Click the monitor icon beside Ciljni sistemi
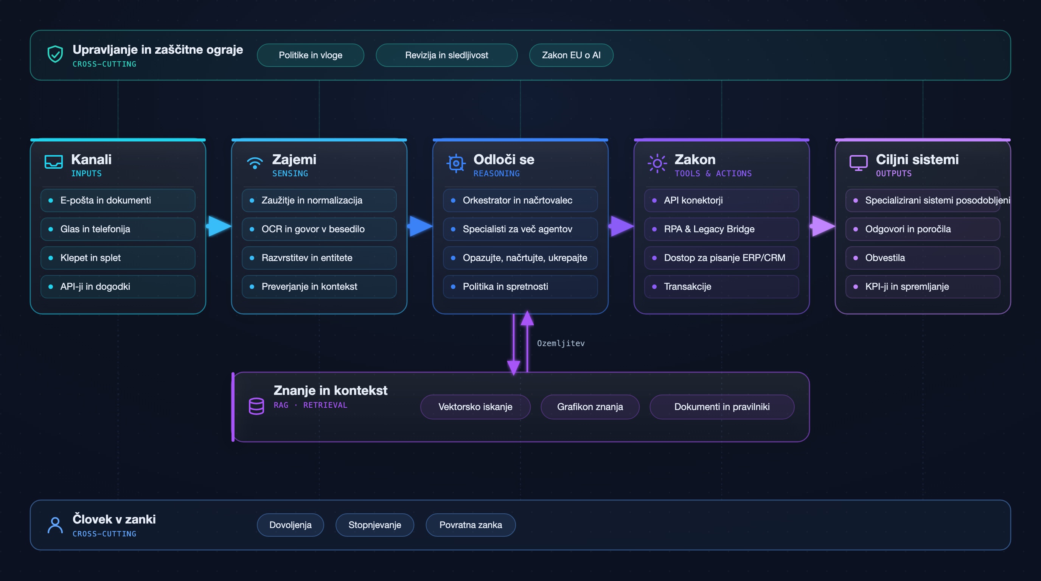 point(858,163)
